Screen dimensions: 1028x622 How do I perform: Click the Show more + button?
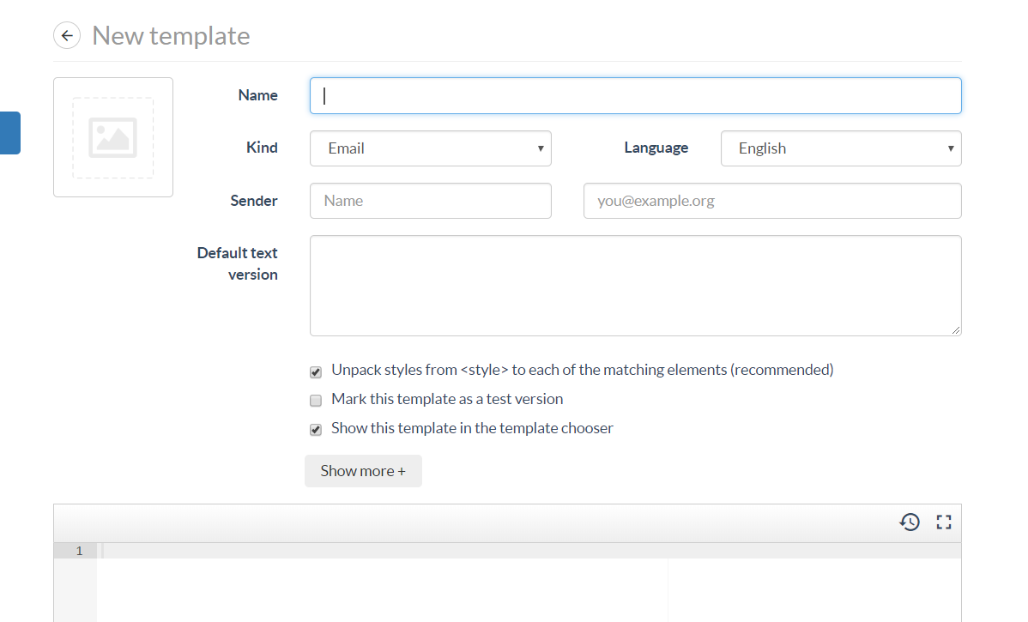point(363,471)
